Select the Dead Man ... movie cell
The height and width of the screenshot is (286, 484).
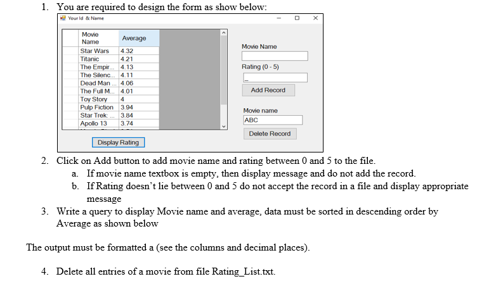click(98, 83)
